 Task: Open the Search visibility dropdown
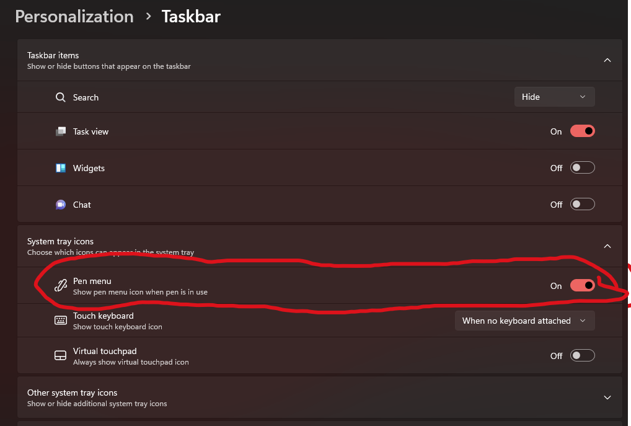click(554, 97)
